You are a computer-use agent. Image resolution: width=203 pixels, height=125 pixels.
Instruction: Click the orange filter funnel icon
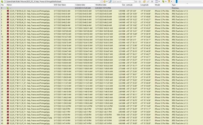click(169, 2)
